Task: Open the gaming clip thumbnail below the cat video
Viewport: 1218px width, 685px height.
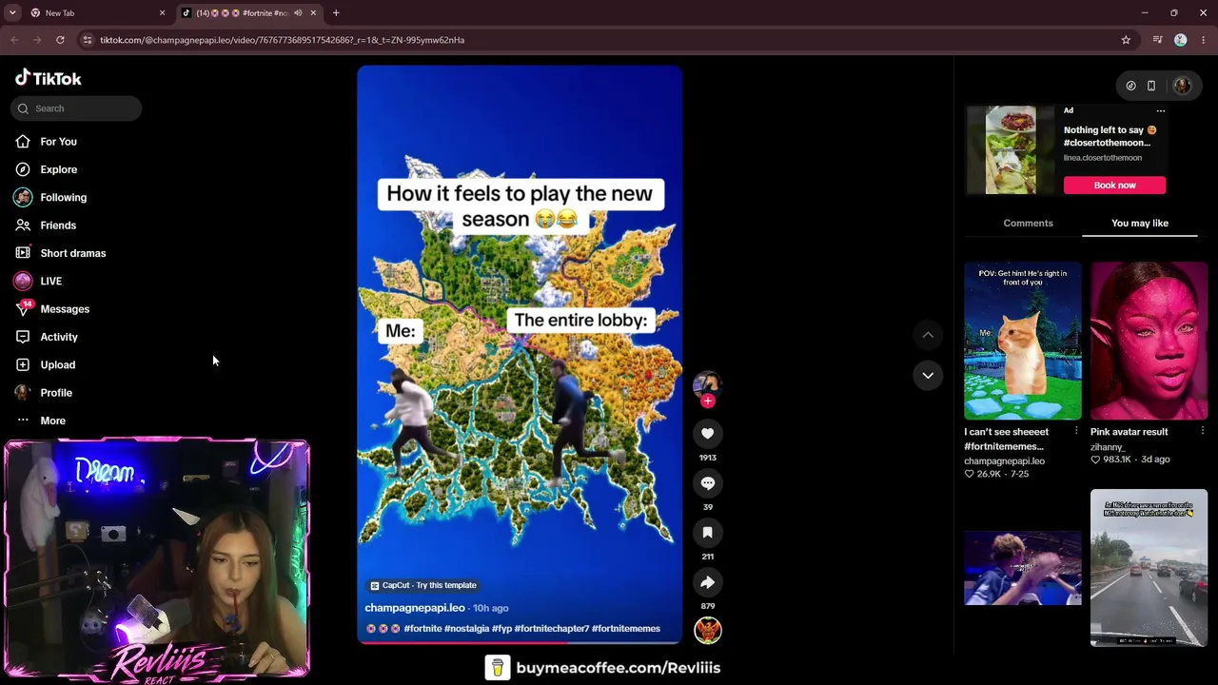Action: (1023, 568)
